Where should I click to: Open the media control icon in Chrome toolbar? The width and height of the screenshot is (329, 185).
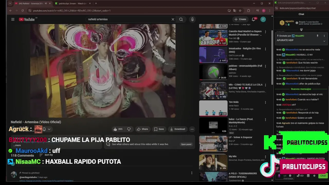coord(258,11)
